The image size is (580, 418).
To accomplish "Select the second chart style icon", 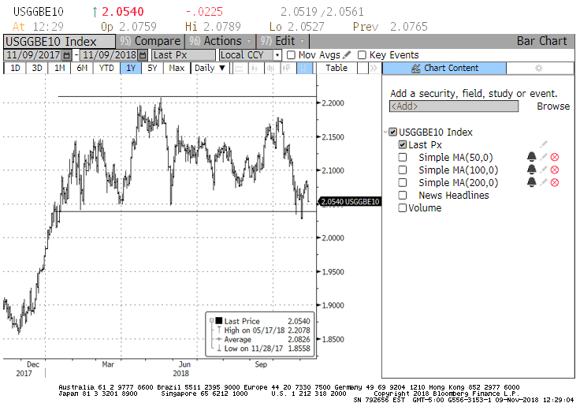I will pyautogui.click(x=255, y=68).
